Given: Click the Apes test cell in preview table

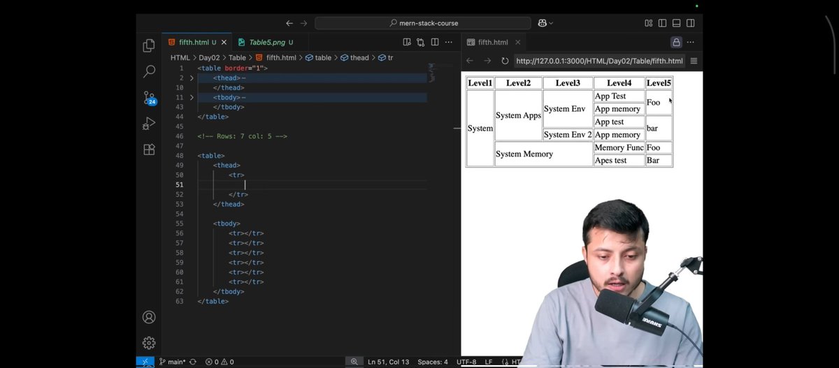Looking at the screenshot, I should 619,160.
